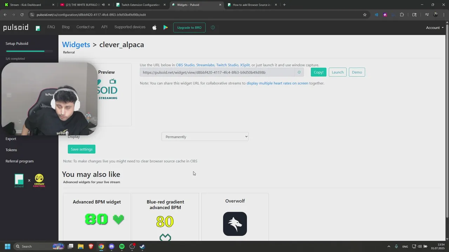Open the Google Play icon link
Viewport: 449px width, 252px height.
166,27
